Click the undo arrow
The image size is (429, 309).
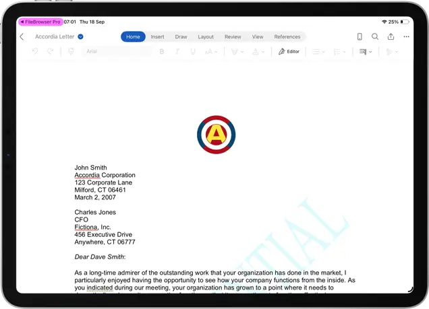click(35, 52)
